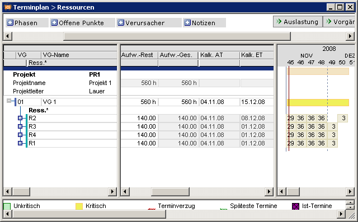
Task: Click the Ress.* filter row header
Action: (72, 63)
